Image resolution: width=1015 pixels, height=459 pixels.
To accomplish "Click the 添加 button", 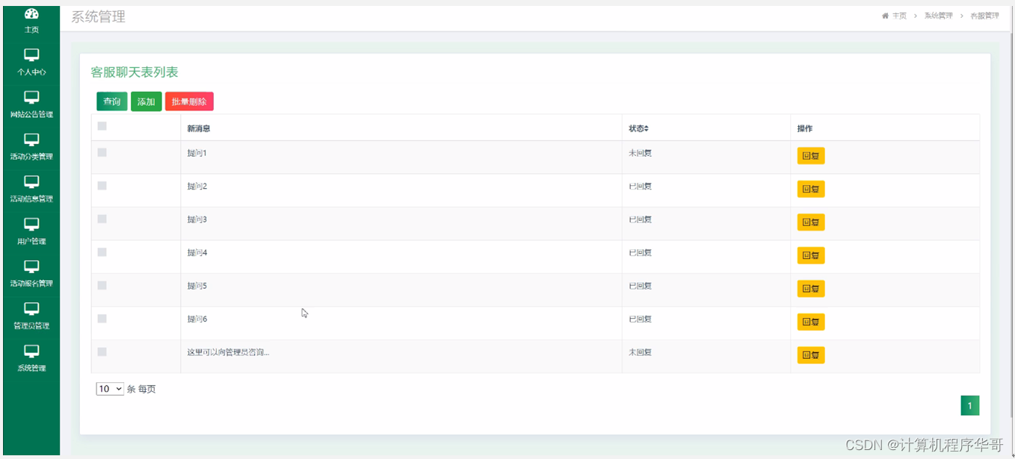I will tap(146, 102).
